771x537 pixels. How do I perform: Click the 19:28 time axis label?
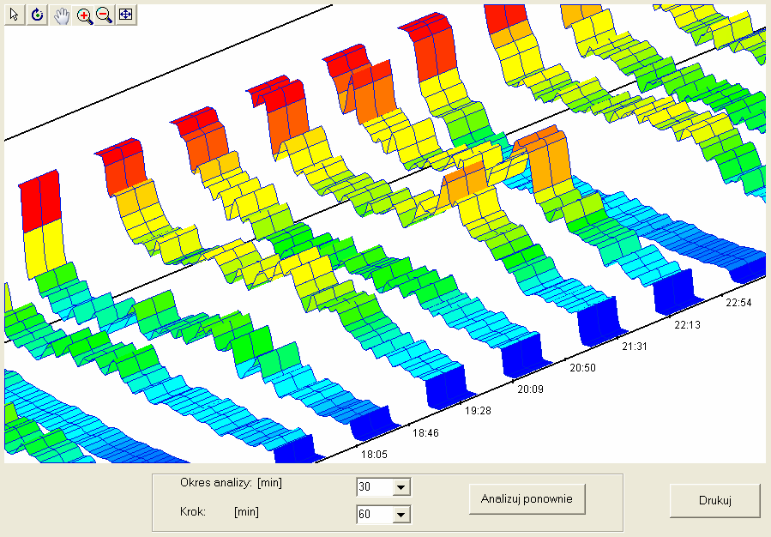click(x=478, y=411)
